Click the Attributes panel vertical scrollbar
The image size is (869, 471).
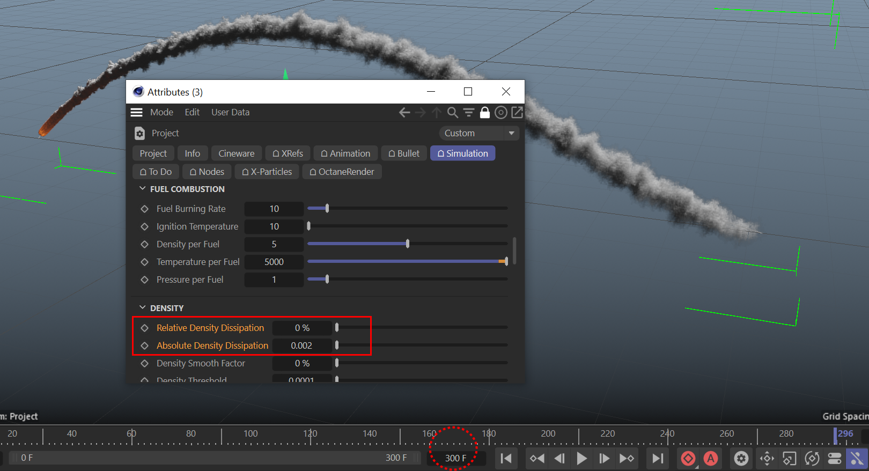[515, 251]
